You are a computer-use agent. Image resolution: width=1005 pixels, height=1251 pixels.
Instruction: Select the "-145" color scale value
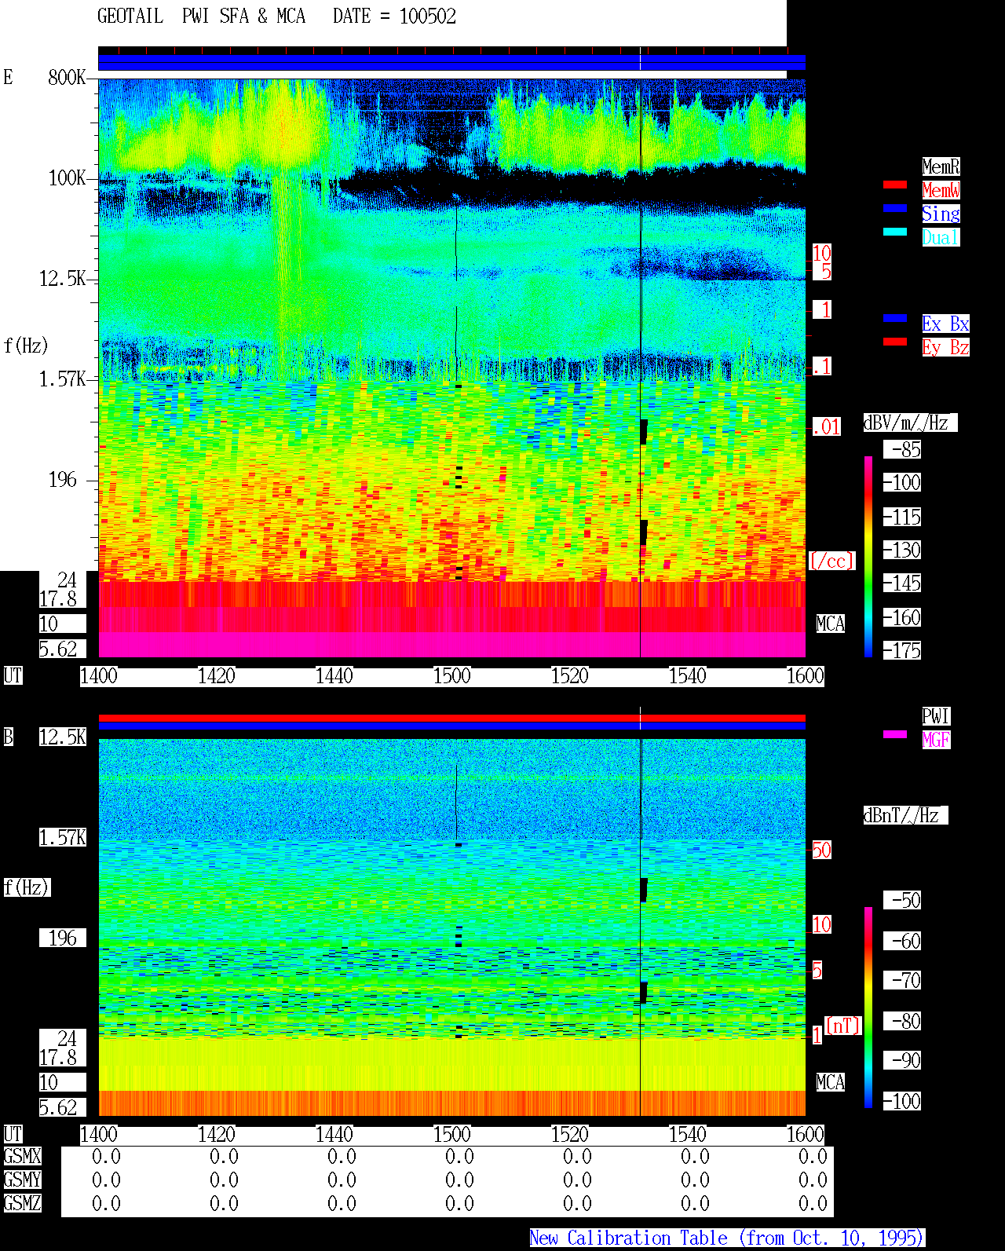[902, 583]
